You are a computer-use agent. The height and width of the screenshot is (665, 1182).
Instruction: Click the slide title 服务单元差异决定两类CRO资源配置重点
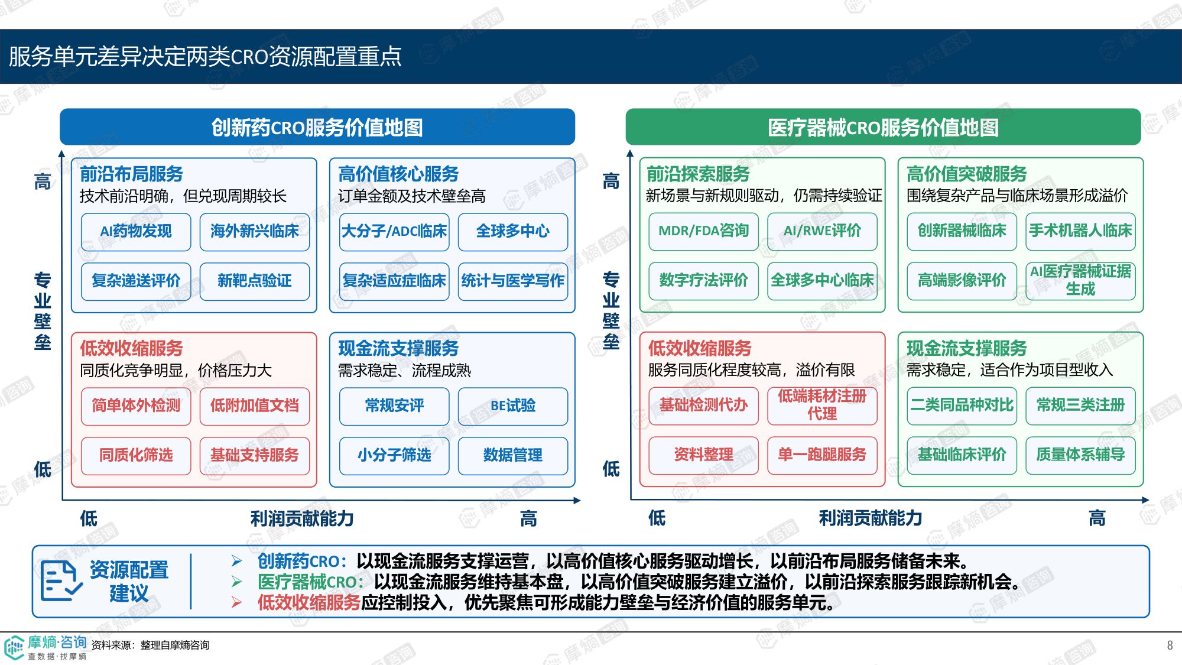pyautogui.click(x=205, y=57)
